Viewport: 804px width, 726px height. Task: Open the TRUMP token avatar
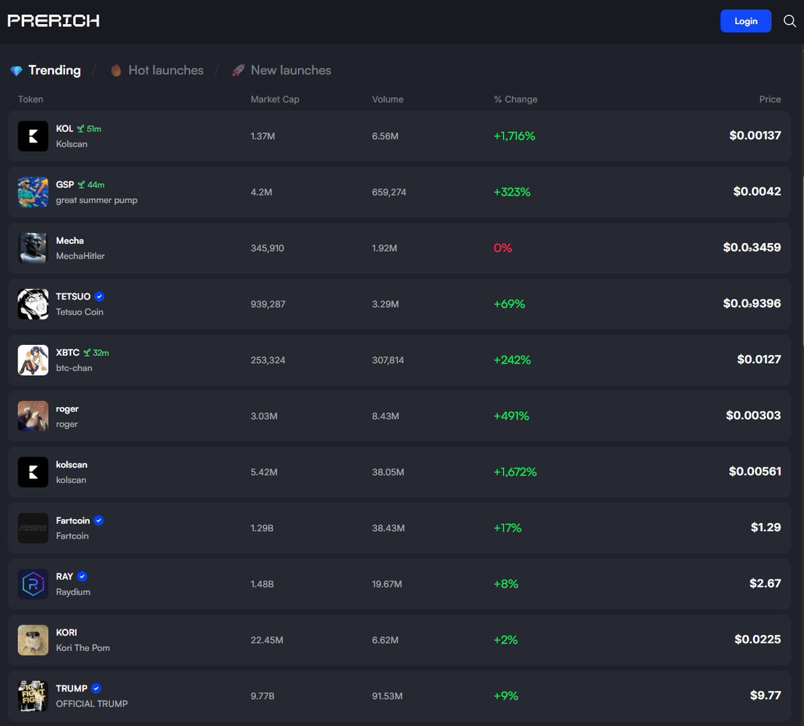point(33,696)
